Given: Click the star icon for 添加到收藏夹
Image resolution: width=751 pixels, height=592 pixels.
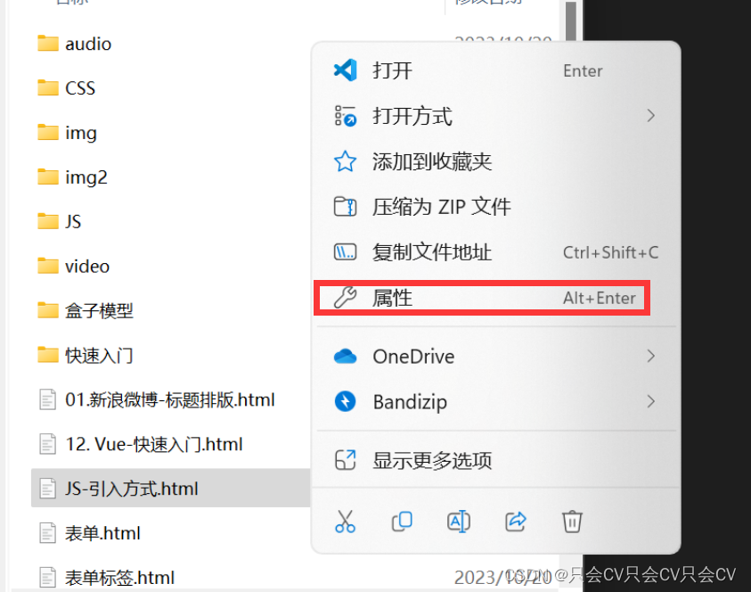Looking at the screenshot, I should [x=346, y=161].
